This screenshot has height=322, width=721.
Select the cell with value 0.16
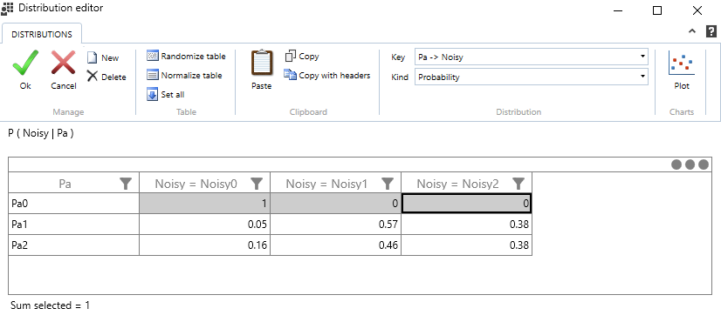pyautogui.click(x=204, y=245)
